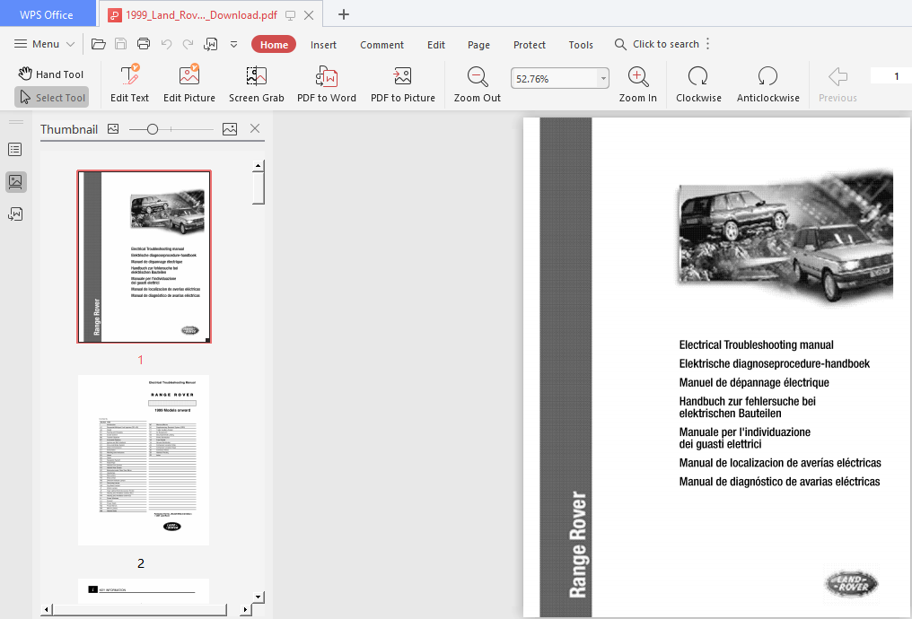The width and height of the screenshot is (912, 619).
Task: Click the Screen Grab tool
Action: click(x=257, y=84)
